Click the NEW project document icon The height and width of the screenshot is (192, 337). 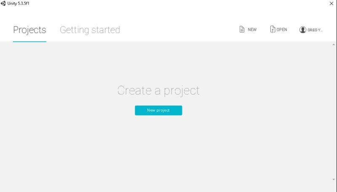(x=242, y=29)
